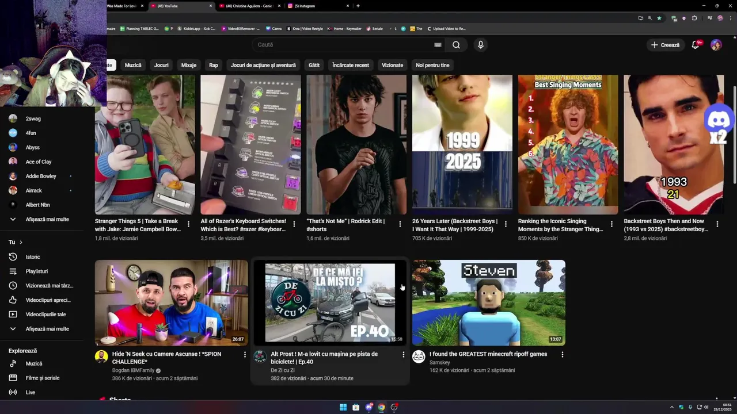Open the account avatar menu

(716, 45)
